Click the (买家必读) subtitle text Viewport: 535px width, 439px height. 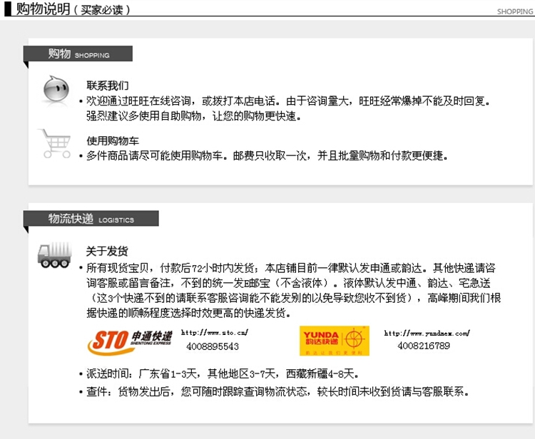102,10
